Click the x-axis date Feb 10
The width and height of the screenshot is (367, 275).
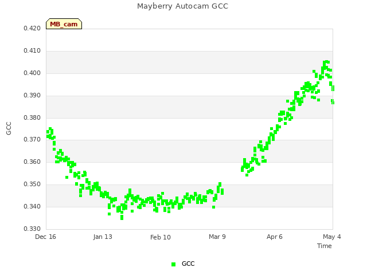pos(161,237)
